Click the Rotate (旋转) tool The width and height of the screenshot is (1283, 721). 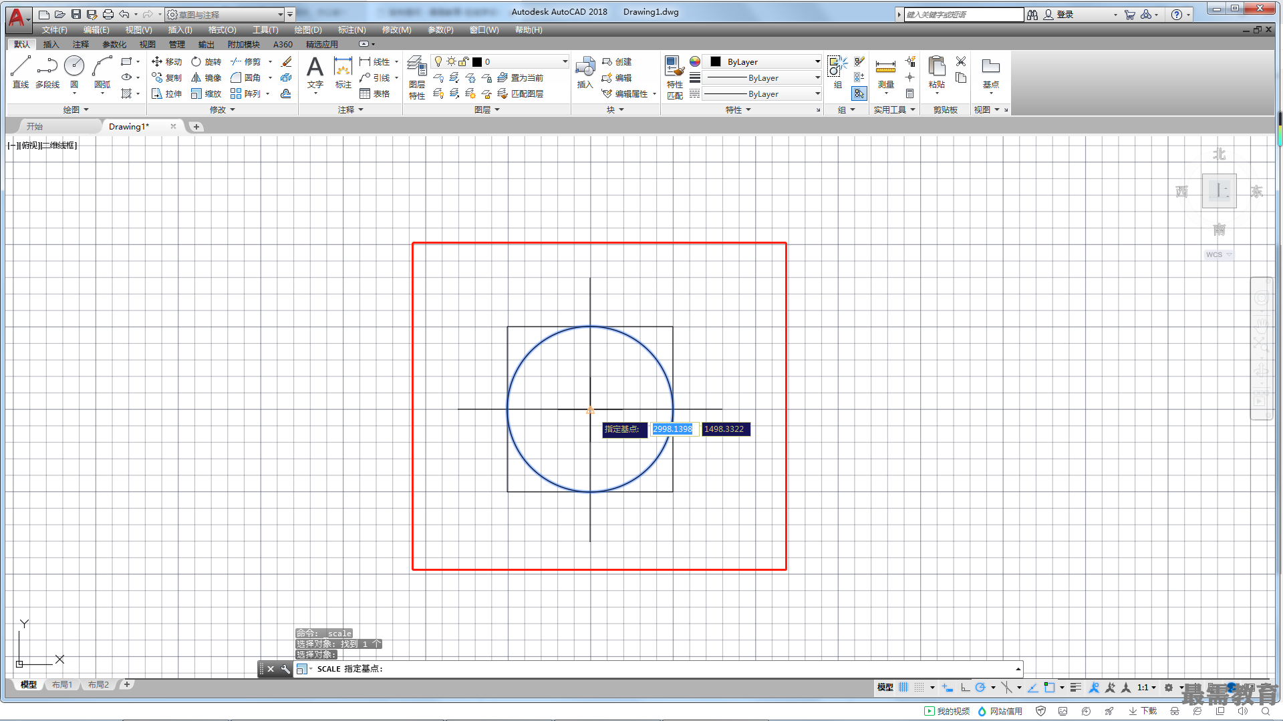click(x=206, y=61)
